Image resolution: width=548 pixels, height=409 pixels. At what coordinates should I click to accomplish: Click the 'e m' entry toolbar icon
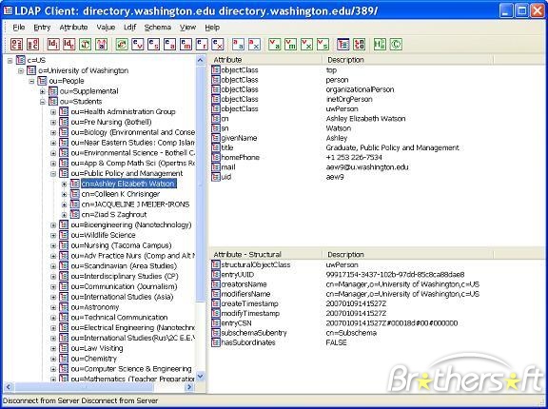[186, 44]
